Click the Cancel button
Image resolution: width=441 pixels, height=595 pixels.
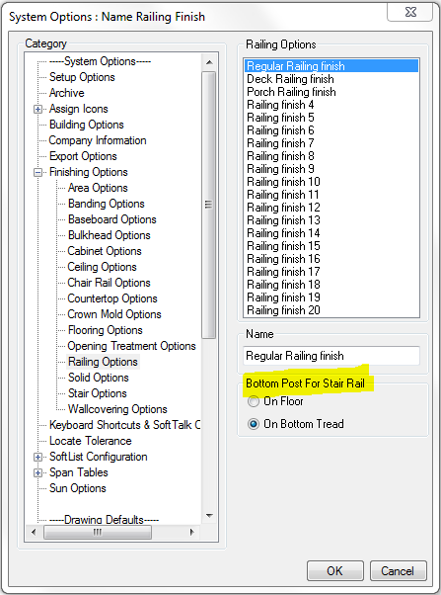[x=398, y=570]
